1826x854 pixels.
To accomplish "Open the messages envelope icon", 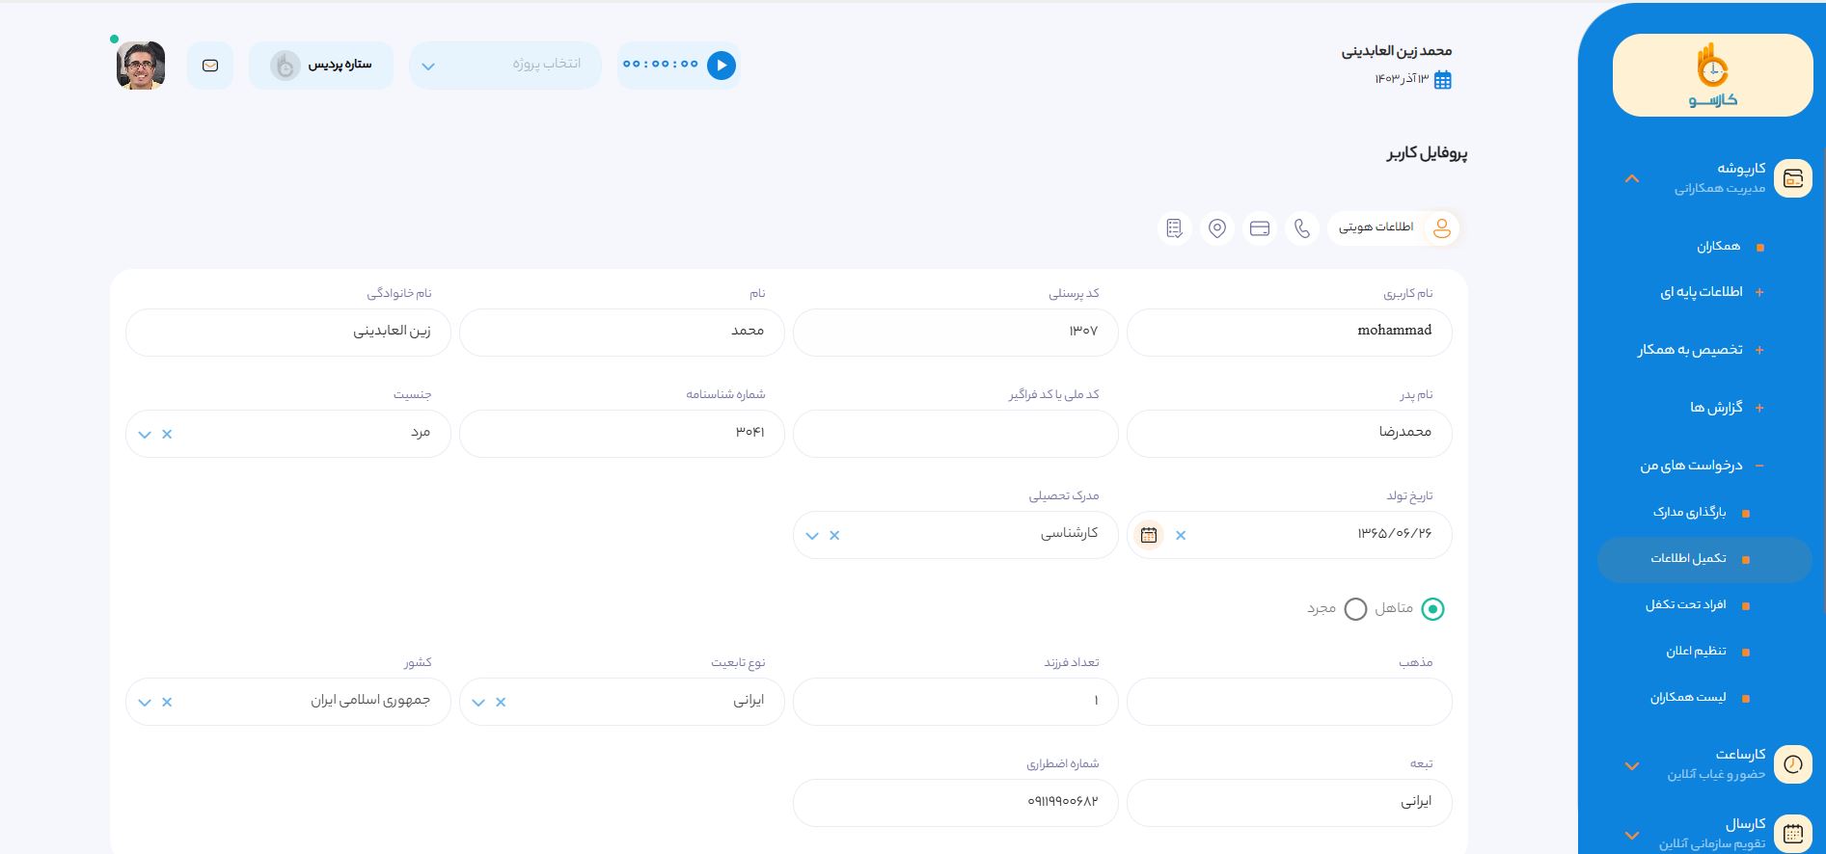I will click(x=210, y=66).
